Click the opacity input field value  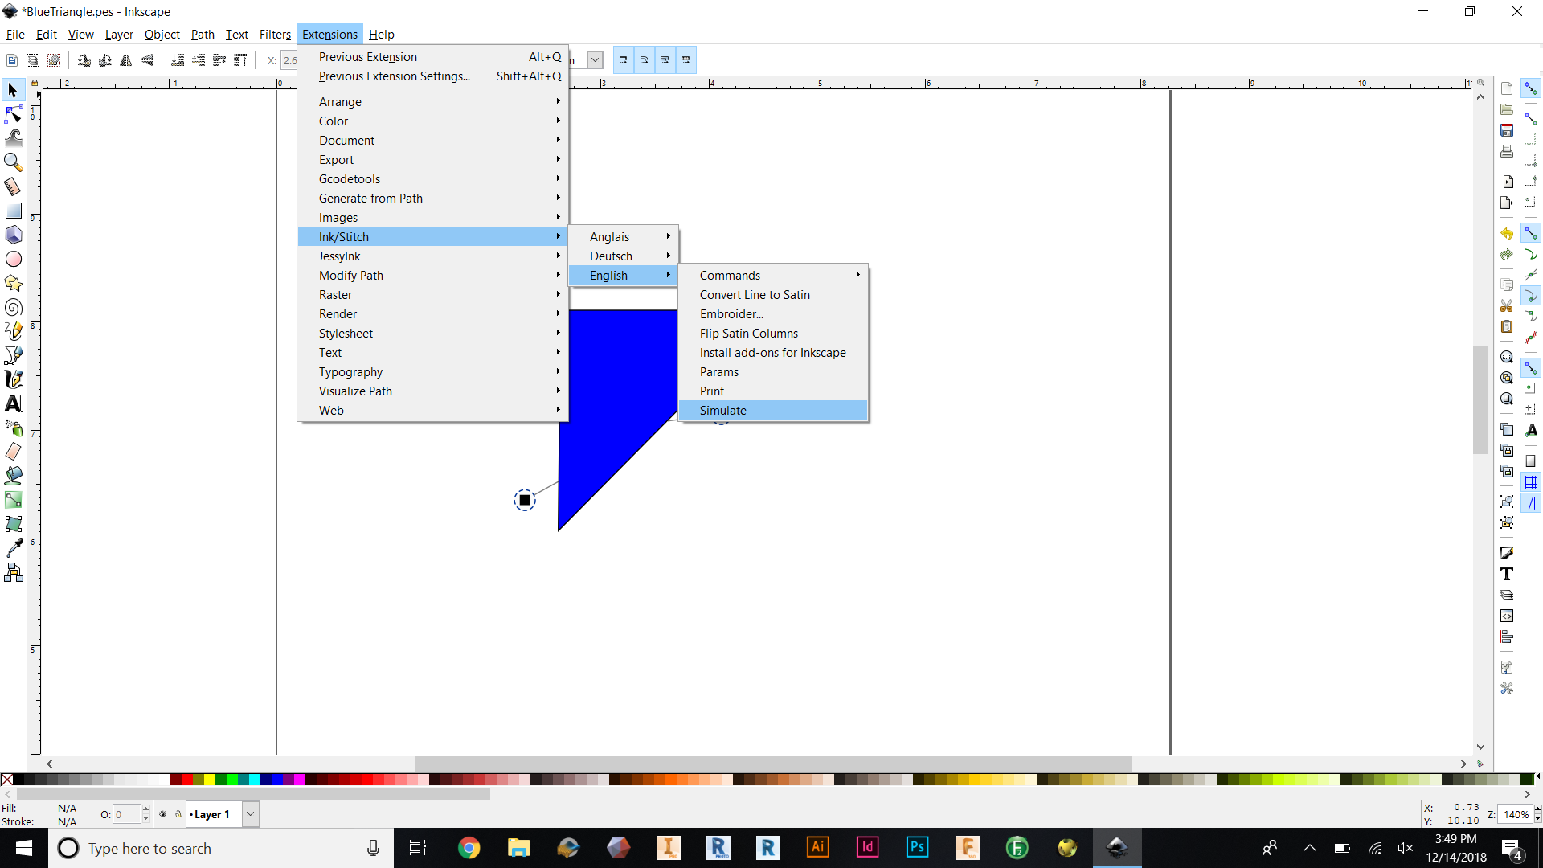(x=125, y=814)
